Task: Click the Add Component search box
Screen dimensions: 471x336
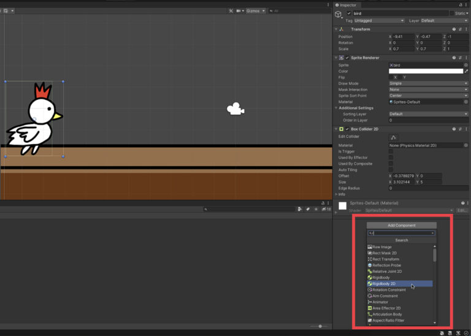Action: (401, 233)
